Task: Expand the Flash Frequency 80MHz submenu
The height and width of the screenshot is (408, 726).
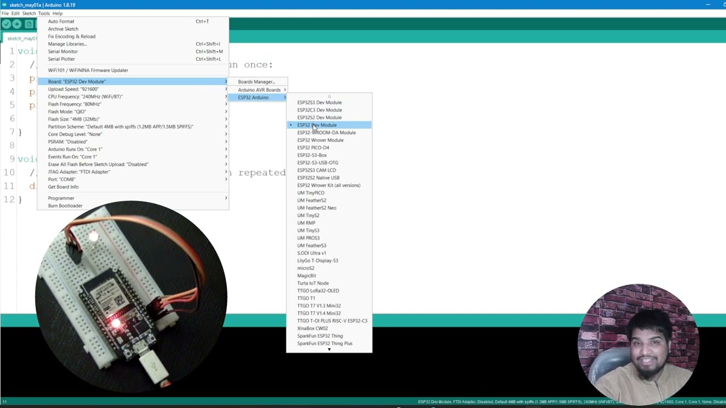Action: pos(133,104)
